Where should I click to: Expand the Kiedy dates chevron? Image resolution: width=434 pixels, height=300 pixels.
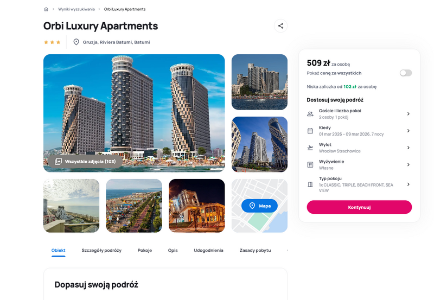pyautogui.click(x=409, y=131)
